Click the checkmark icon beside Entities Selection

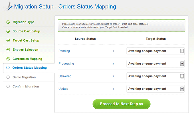pos(8,50)
